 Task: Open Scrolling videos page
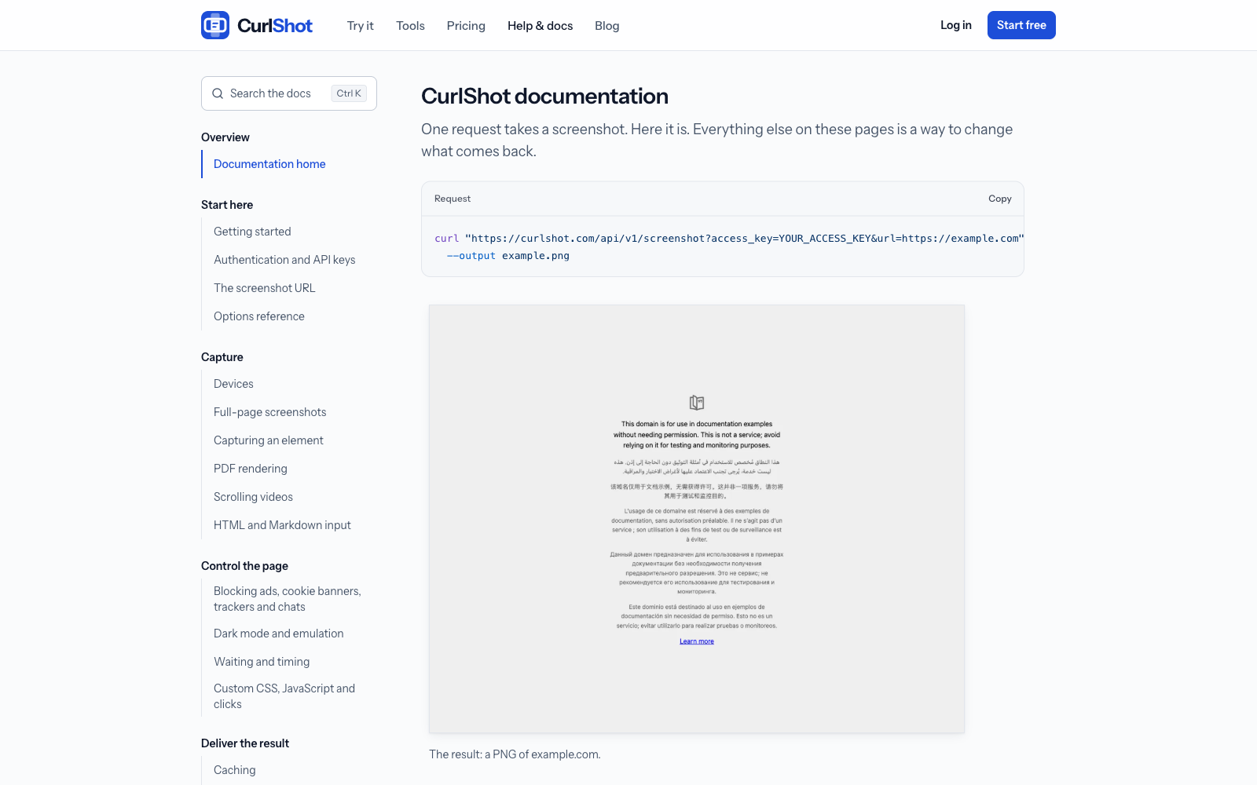253,497
